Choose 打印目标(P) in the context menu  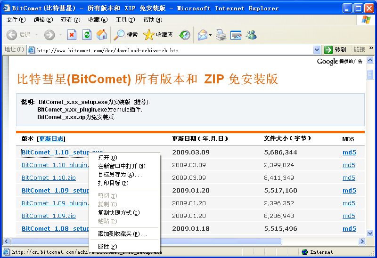(x=124, y=183)
